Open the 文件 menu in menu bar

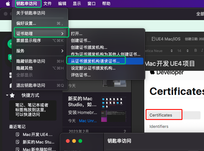[47, 4]
